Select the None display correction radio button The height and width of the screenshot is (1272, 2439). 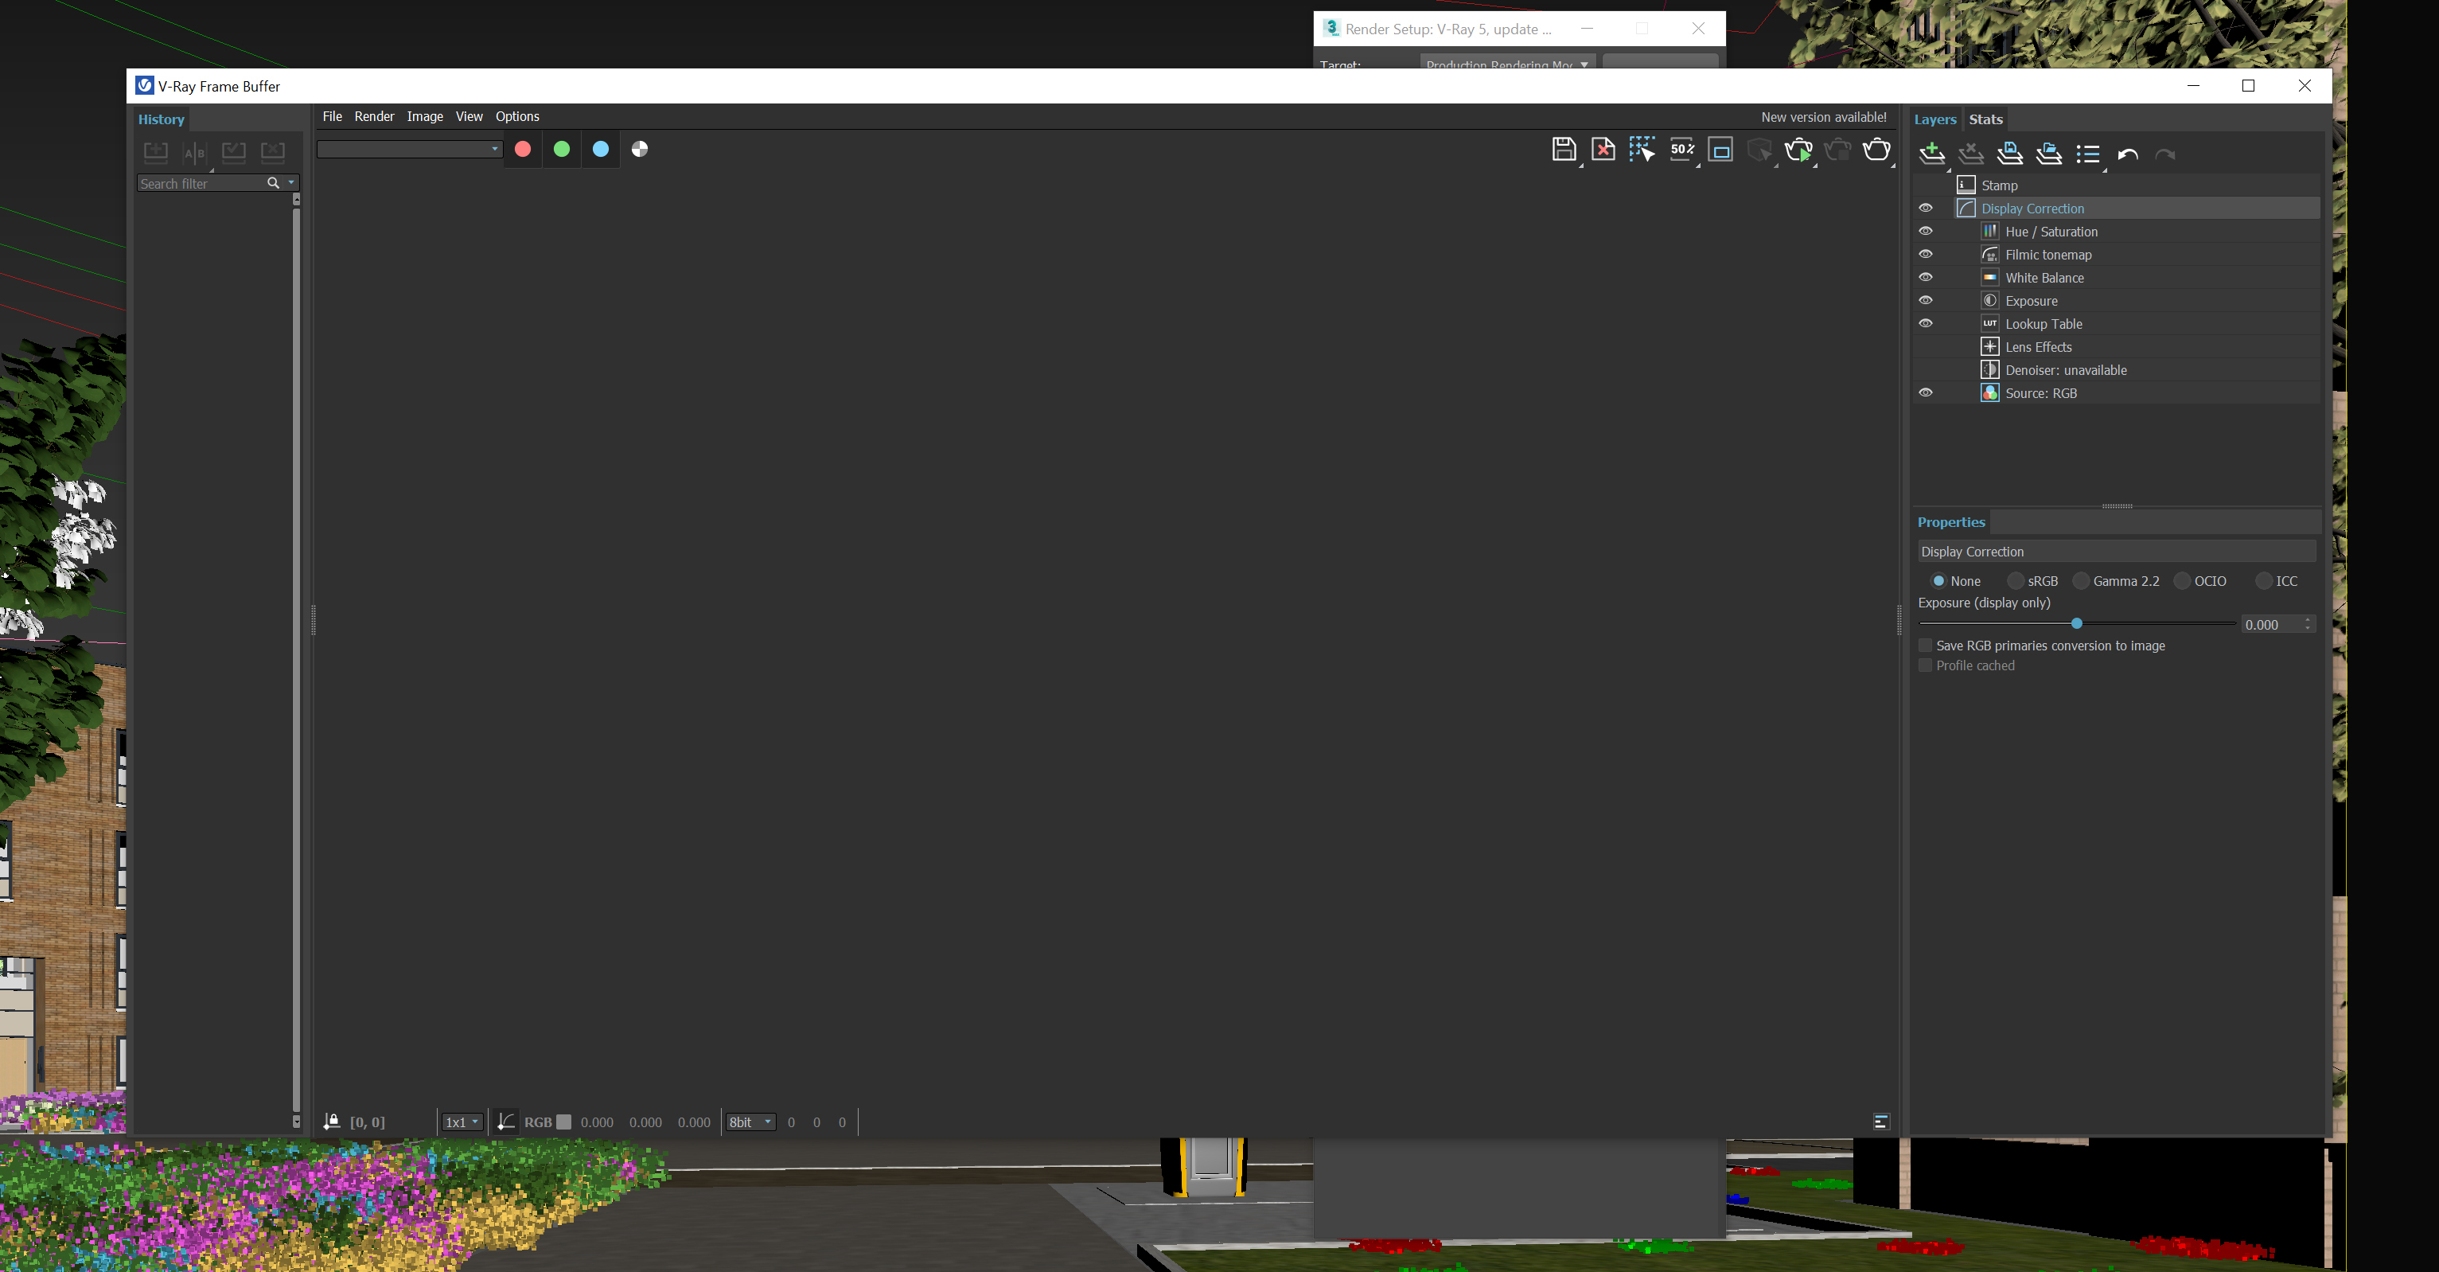[1939, 579]
